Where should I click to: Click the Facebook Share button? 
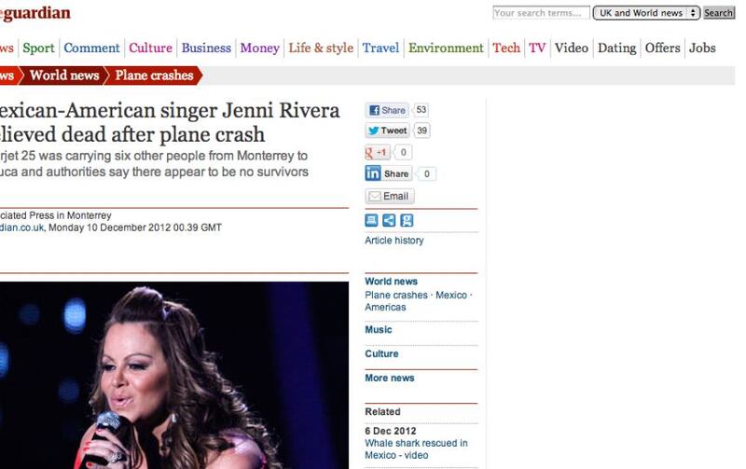pos(387,110)
